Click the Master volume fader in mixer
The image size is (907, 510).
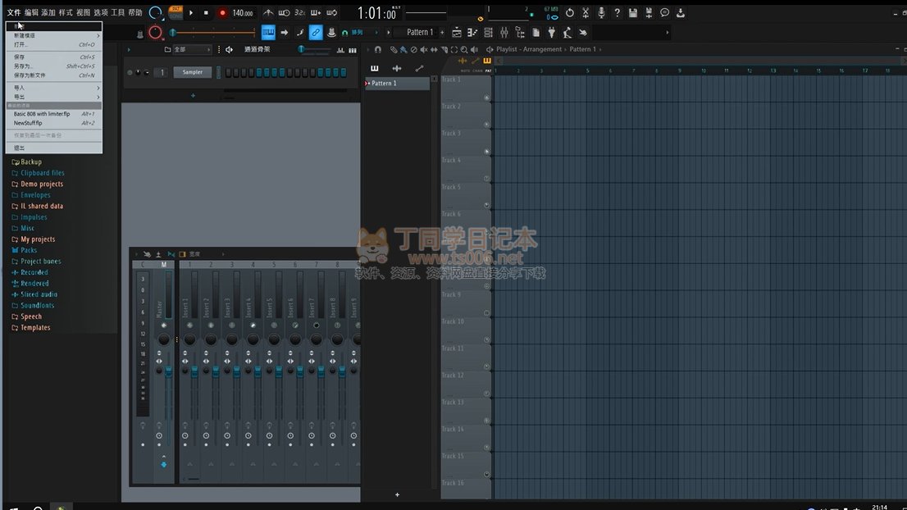pyautogui.click(x=169, y=371)
